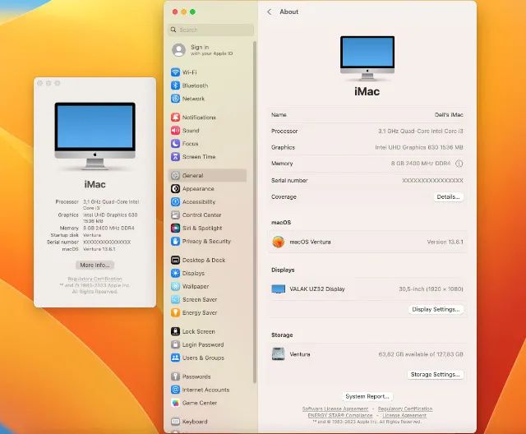Click 'Intel UHD Graphics 630 1536 MB' in About pane
Viewport: 526px width, 434px height.
[419, 147]
